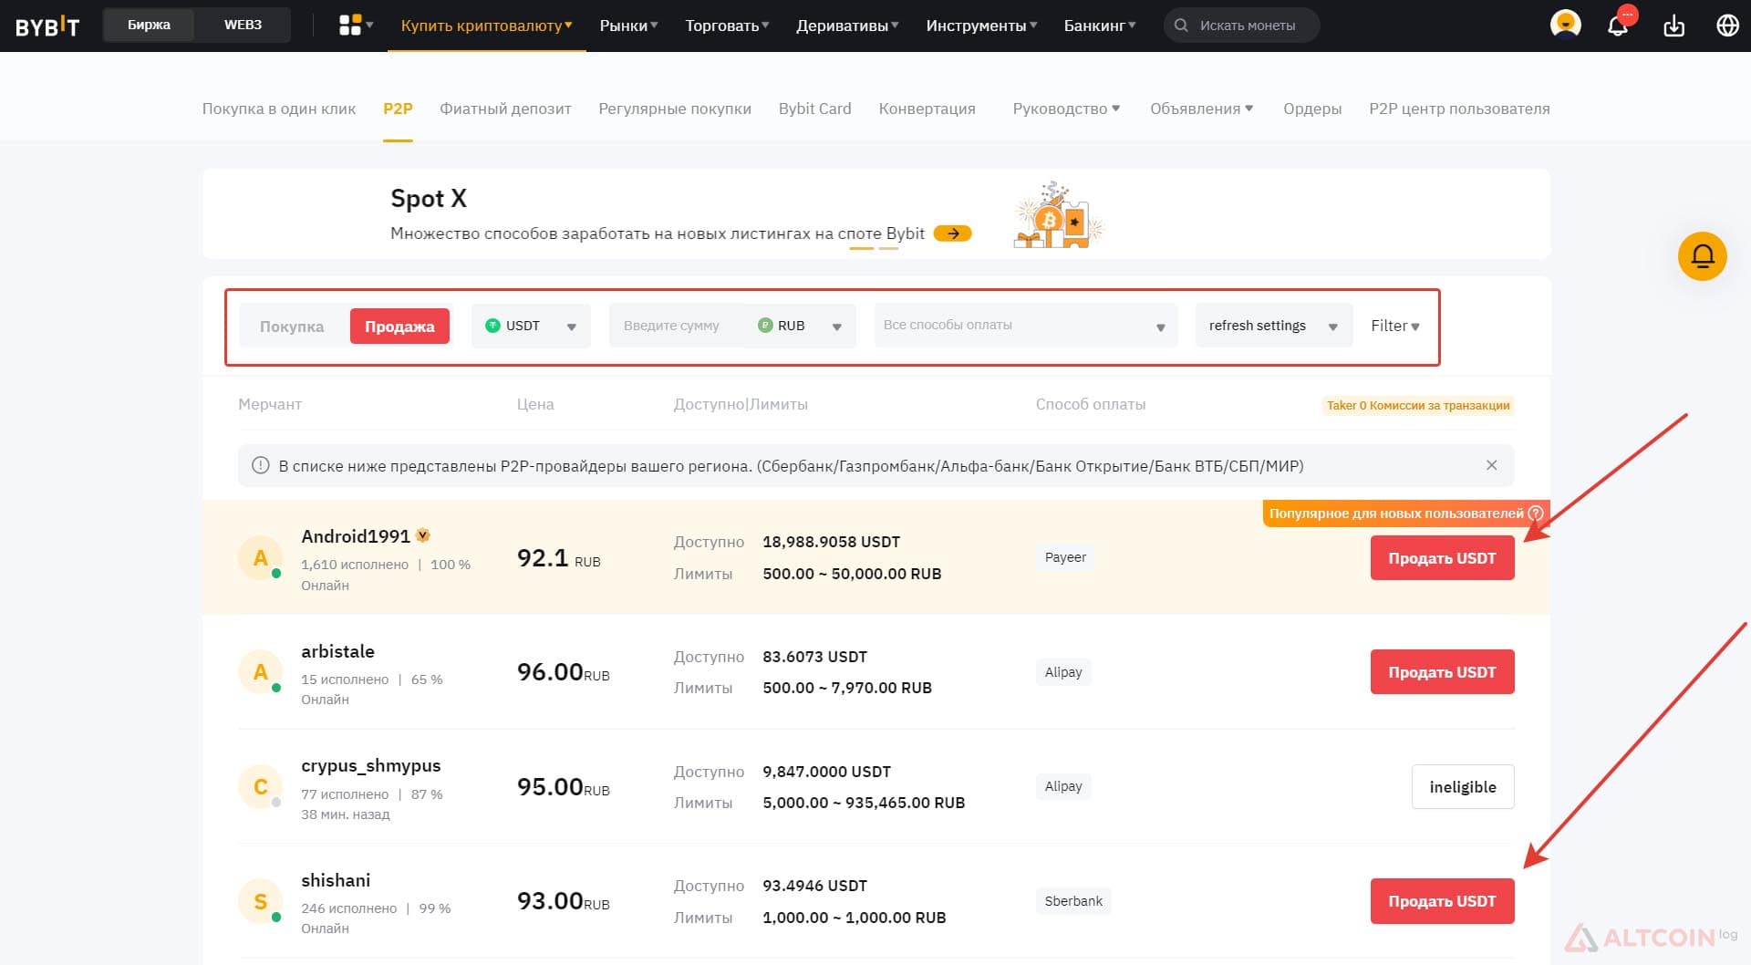
Task: Click ineligible button for crypus_shmypus
Action: pyautogui.click(x=1463, y=786)
